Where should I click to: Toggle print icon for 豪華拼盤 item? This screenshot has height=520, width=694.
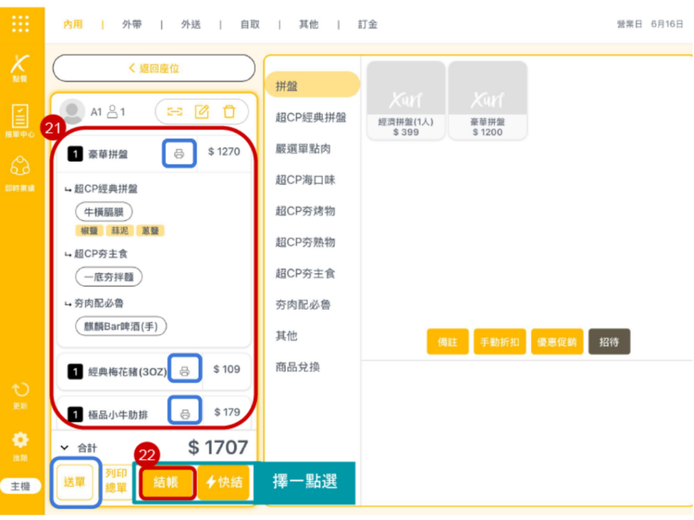[180, 154]
